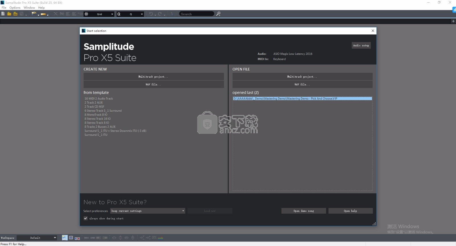Click the Audio setup button

coord(361,45)
